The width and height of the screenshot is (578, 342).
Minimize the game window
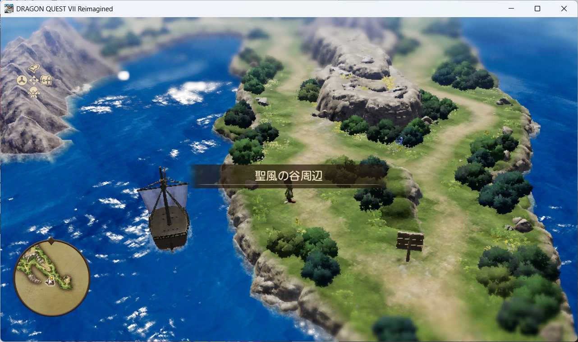[511, 9]
